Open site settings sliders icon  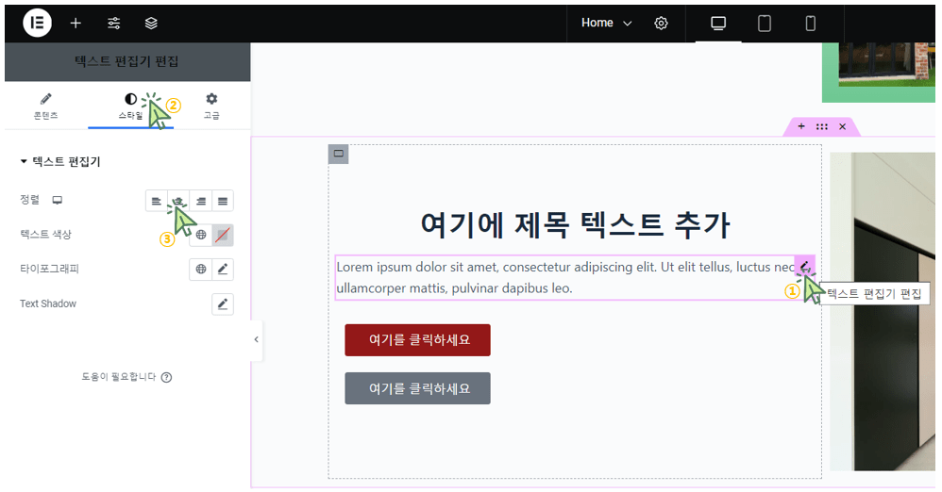pos(113,23)
